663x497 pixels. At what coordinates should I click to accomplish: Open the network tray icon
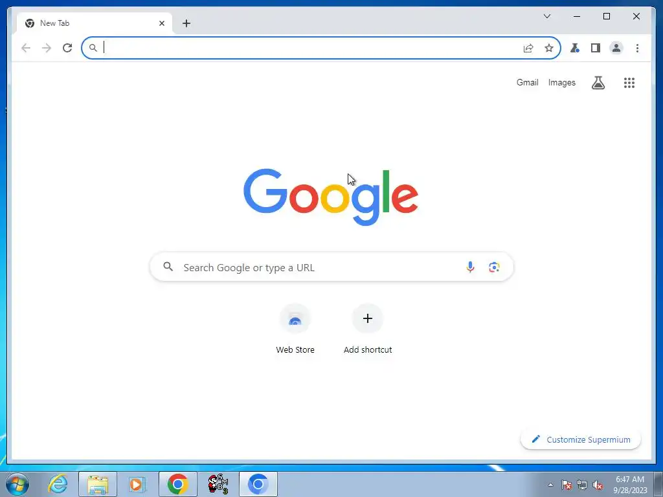pos(582,485)
